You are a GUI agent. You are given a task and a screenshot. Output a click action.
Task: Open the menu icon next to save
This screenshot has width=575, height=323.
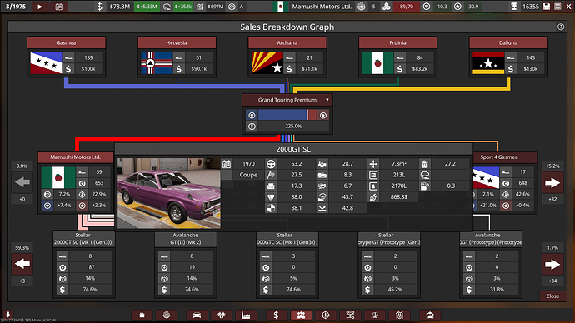[x=557, y=7]
